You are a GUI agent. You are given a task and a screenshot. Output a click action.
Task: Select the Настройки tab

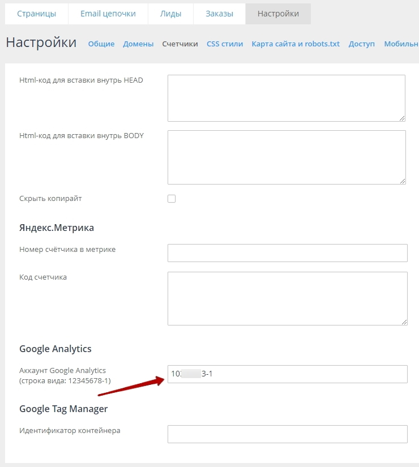[278, 14]
